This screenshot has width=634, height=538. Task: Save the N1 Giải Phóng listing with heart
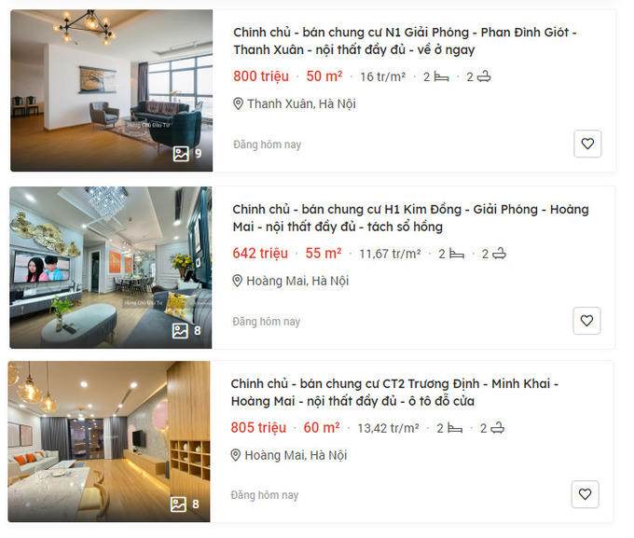pyautogui.click(x=587, y=144)
